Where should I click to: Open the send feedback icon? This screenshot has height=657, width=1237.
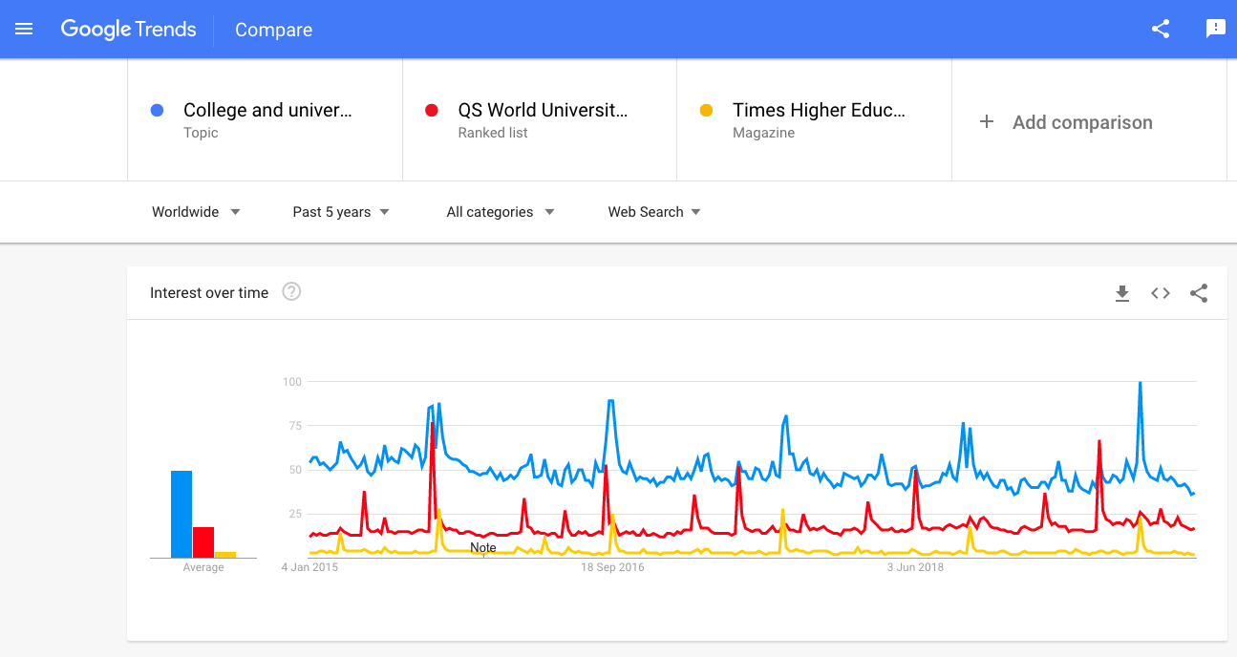point(1215,30)
